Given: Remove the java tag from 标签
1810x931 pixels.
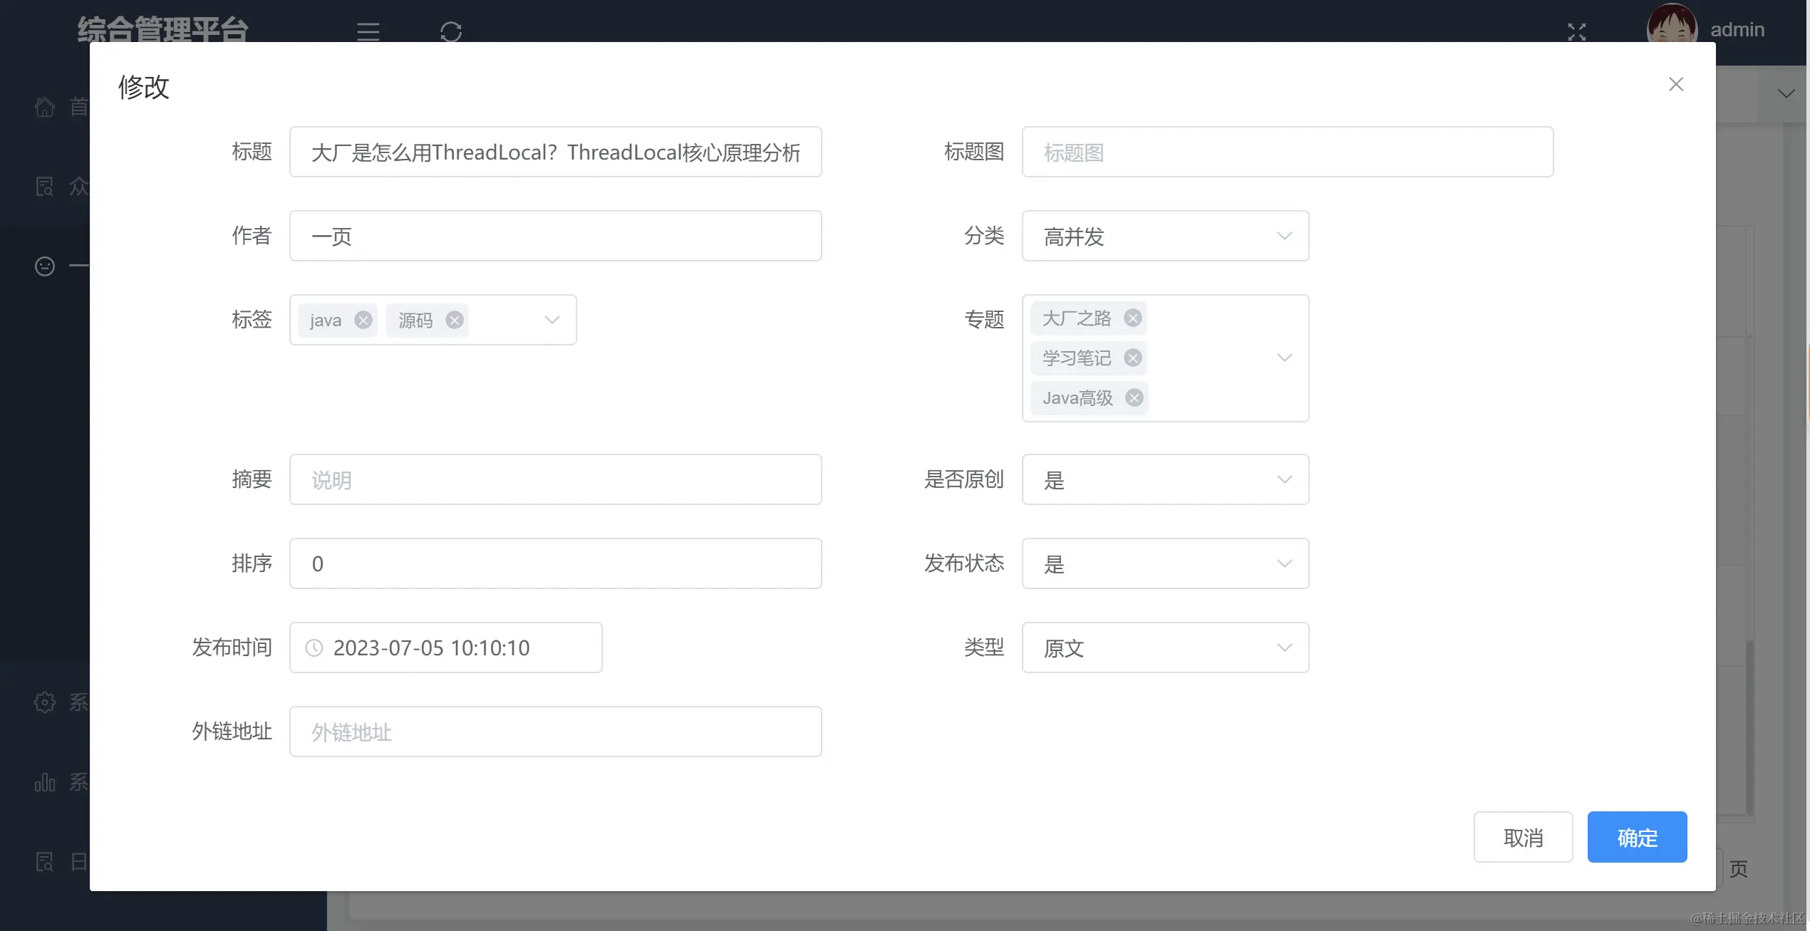Looking at the screenshot, I should click(x=364, y=320).
